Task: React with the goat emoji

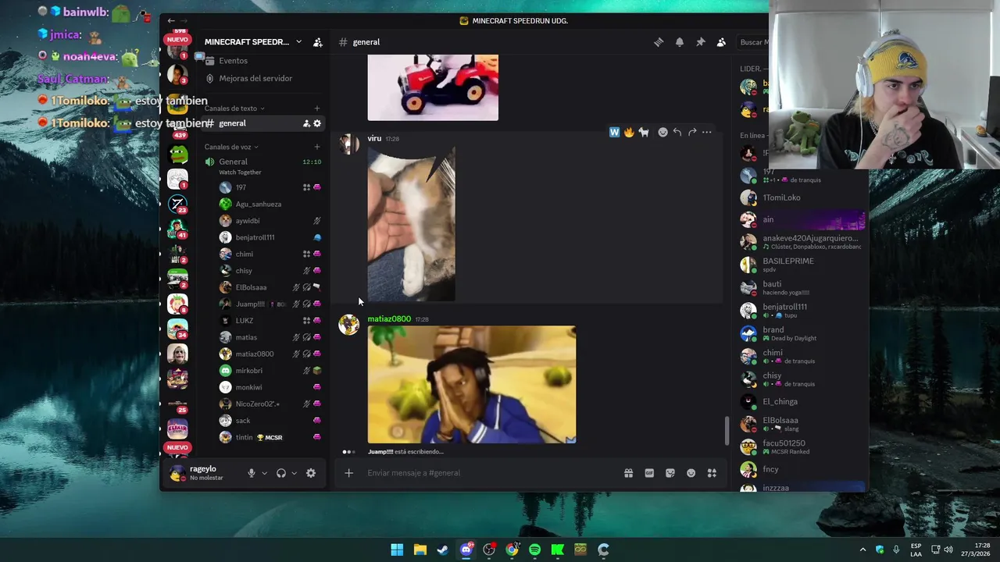Action: click(644, 133)
